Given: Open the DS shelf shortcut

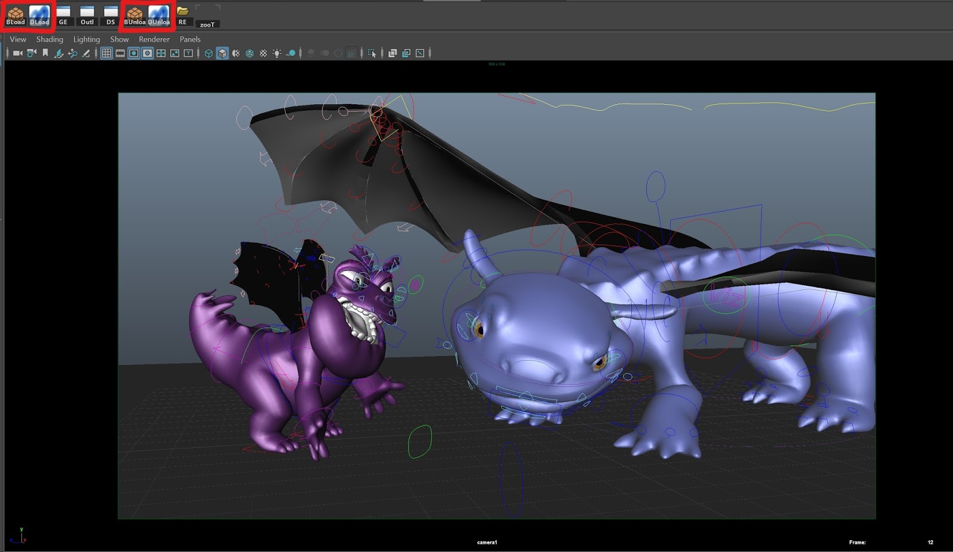Looking at the screenshot, I should coord(111,16).
